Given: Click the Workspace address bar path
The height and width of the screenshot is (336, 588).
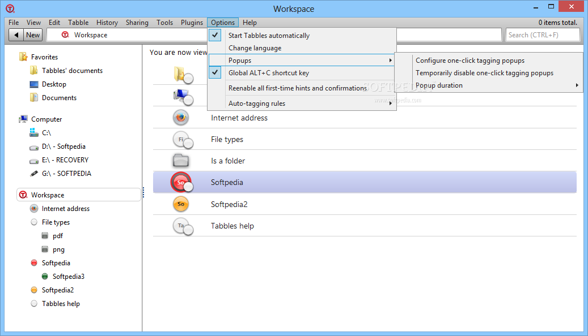Looking at the screenshot, I should (x=91, y=35).
